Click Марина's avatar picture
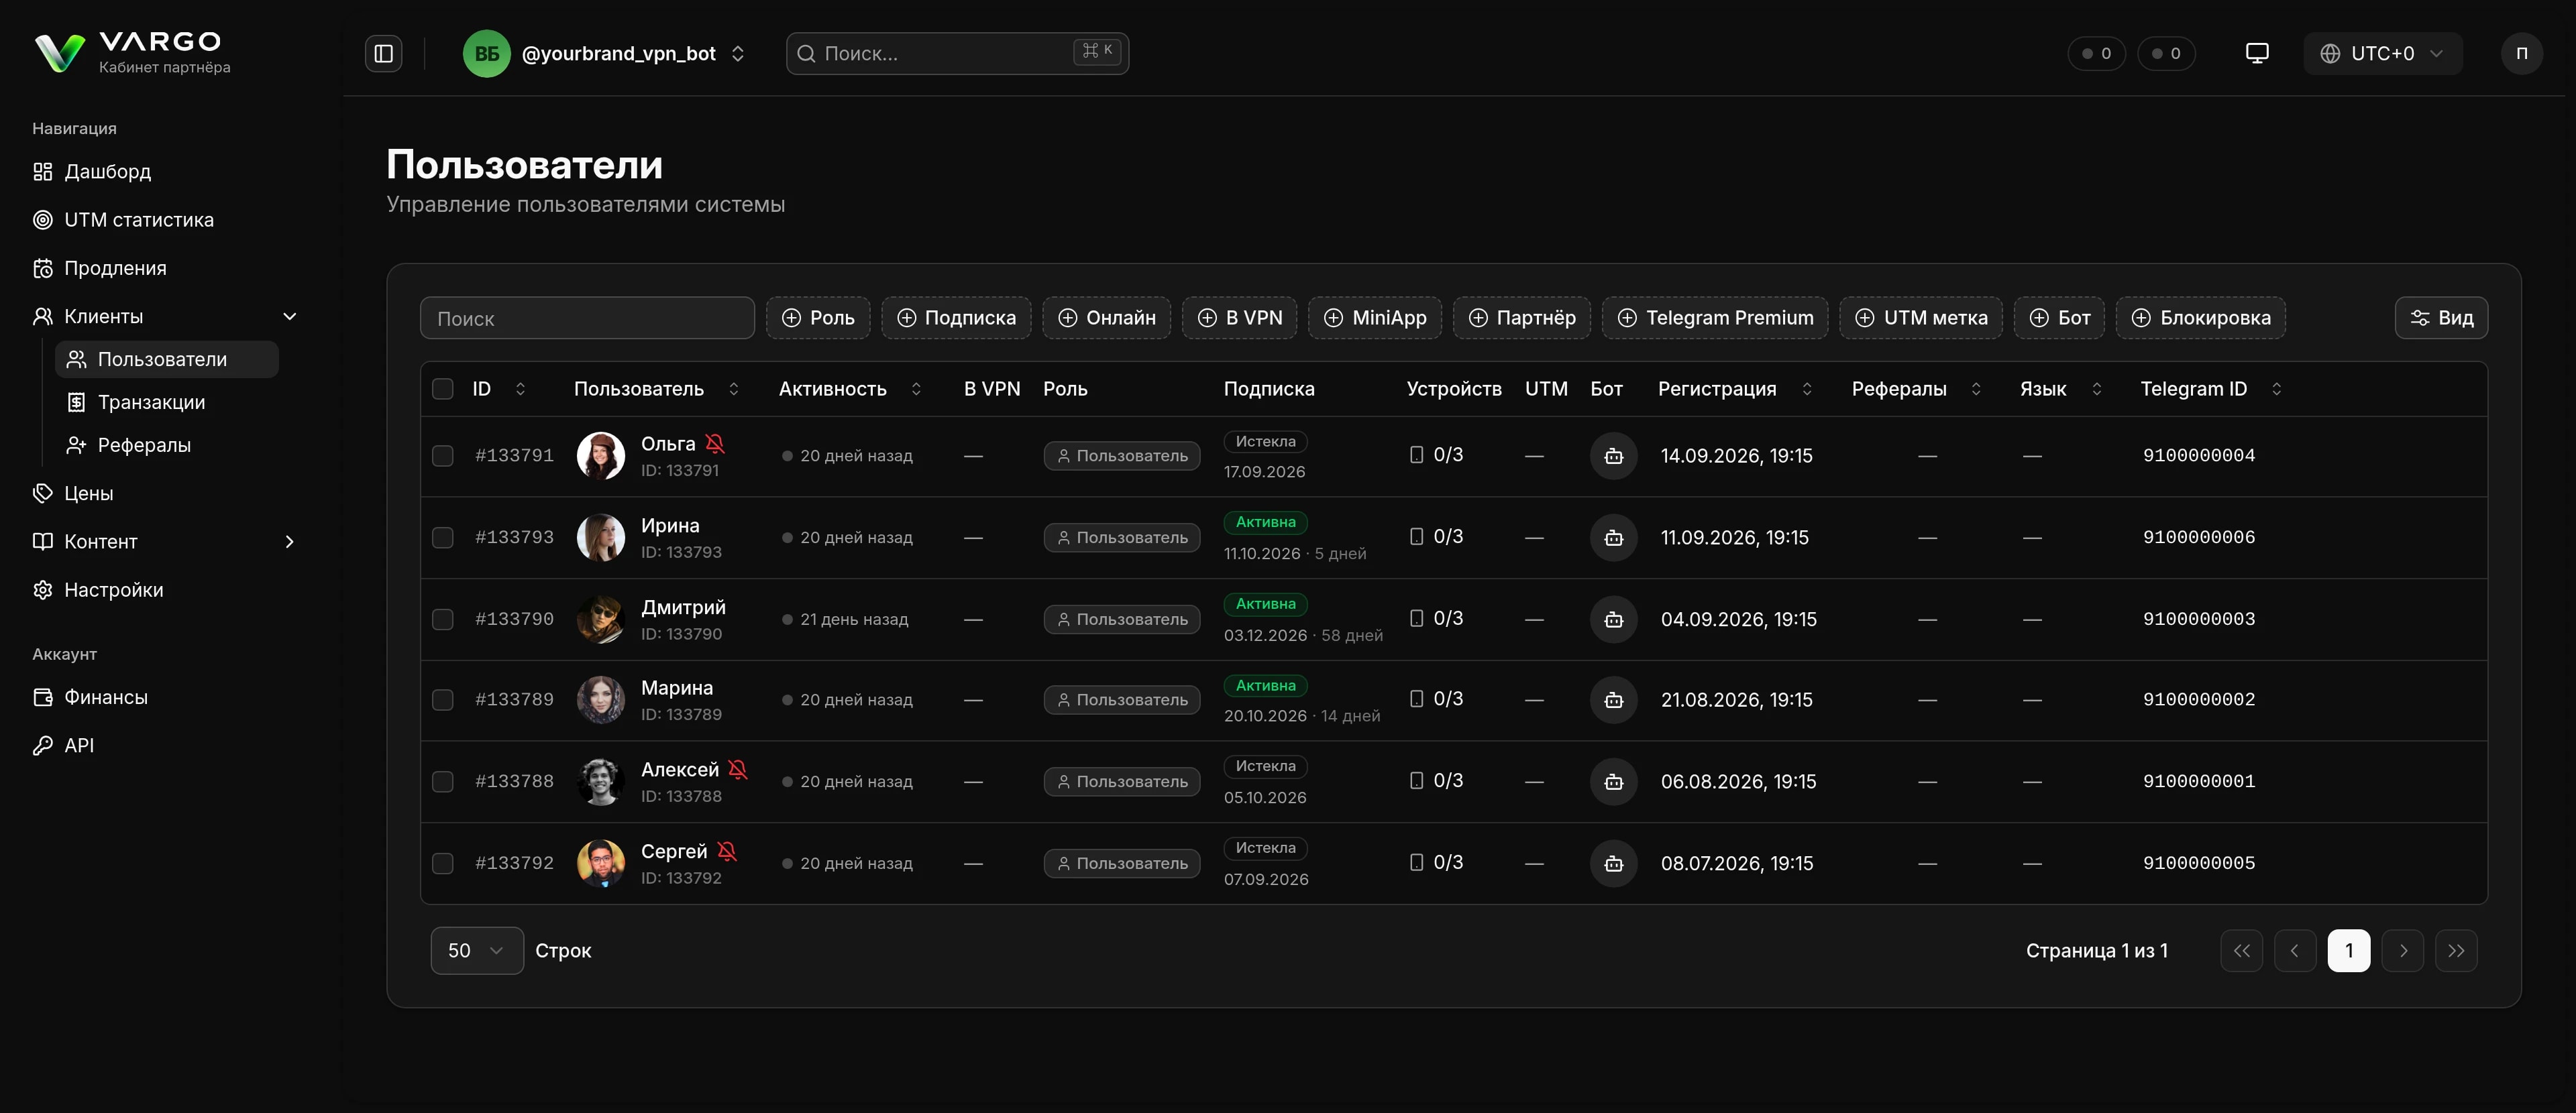2576x1113 pixels. pyautogui.click(x=600, y=701)
